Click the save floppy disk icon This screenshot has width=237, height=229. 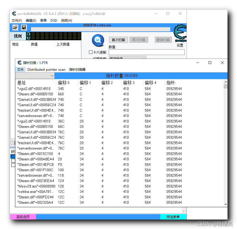point(24,27)
